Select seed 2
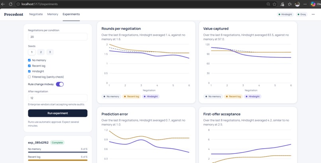The width and height of the screenshot is (321, 163). coord(41,52)
